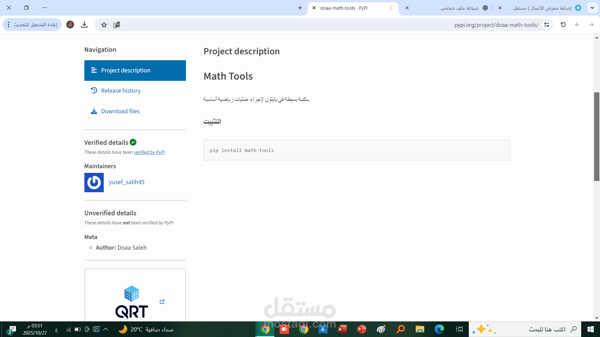600x337 pixels.
Task: Close the doaa-math-tools PyPI tab
Action: click(314, 8)
